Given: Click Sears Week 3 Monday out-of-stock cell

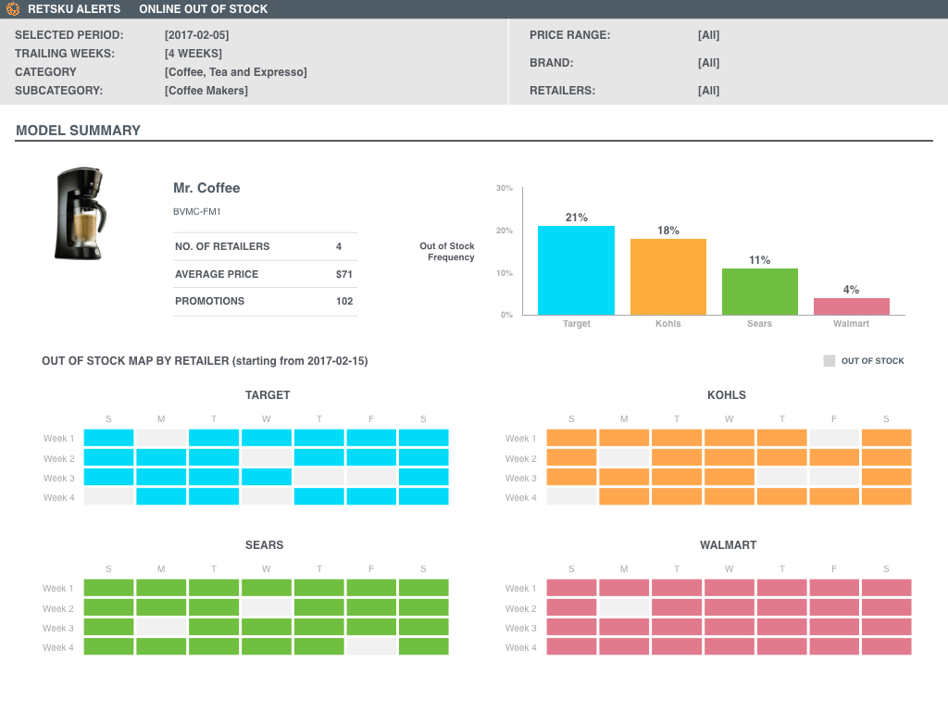Looking at the screenshot, I should point(161,627).
